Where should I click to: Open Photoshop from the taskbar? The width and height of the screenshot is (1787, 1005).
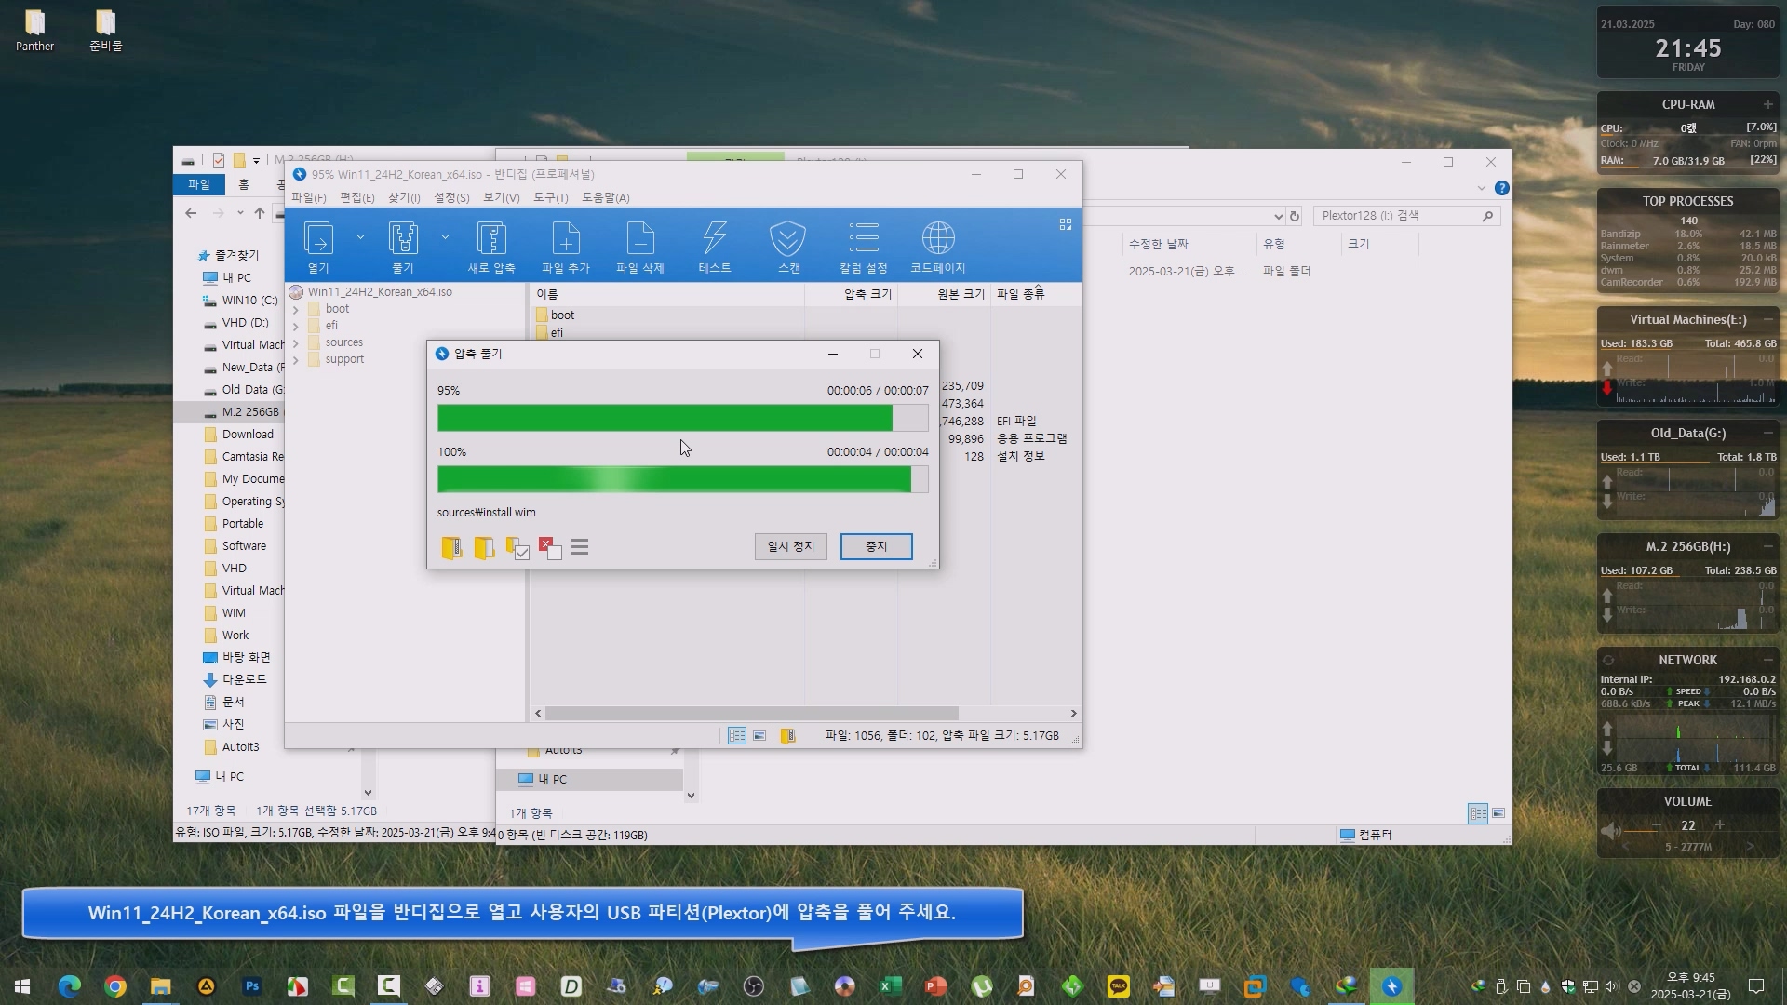pyautogui.click(x=252, y=986)
